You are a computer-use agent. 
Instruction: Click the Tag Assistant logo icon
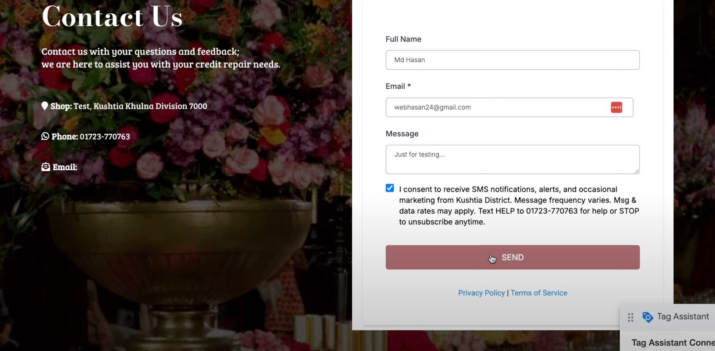point(647,317)
